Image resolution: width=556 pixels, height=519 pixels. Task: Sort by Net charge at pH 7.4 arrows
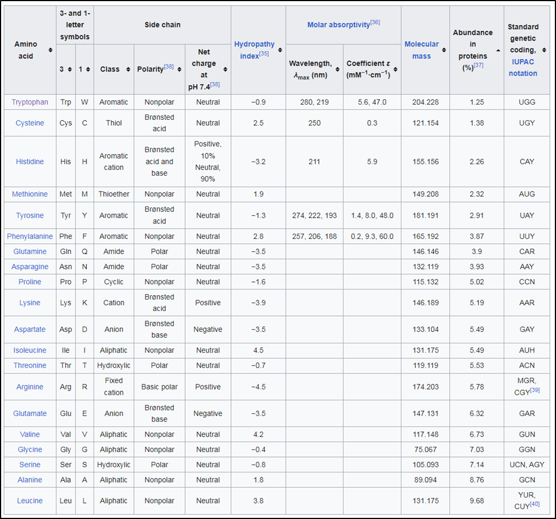225,69
